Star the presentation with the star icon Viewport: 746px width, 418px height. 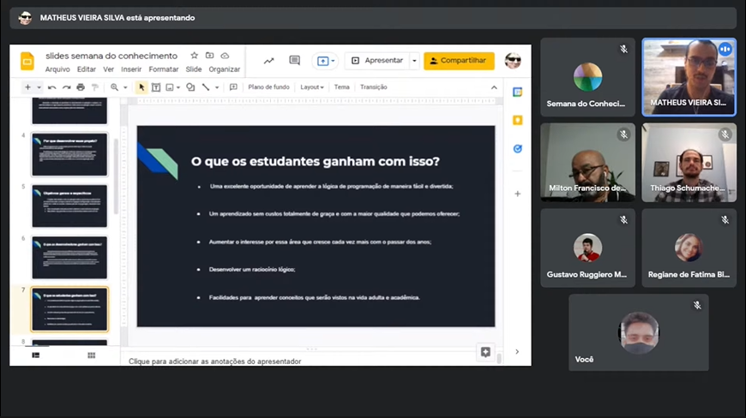195,56
